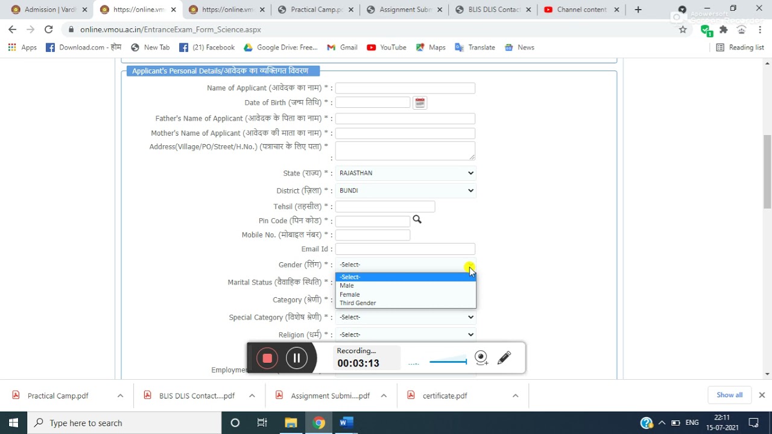Open Chrome extensions puzzle icon
772x434 pixels.
[x=724, y=30]
